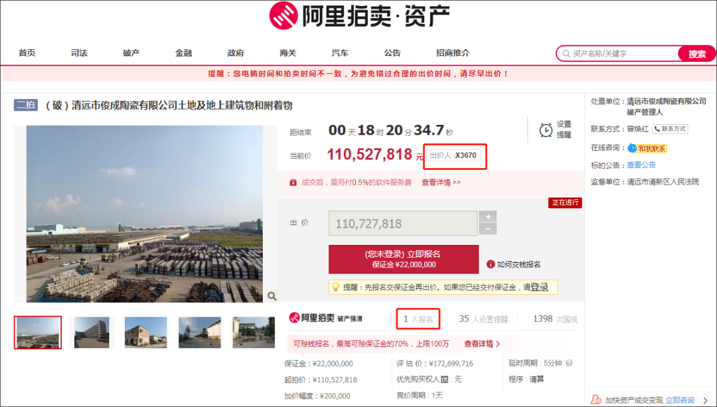Image resolution: width=717 pixels, height=407 pixels.
Task: Click the bidder tag 出价人 X3670
Action: click(453, 155)
